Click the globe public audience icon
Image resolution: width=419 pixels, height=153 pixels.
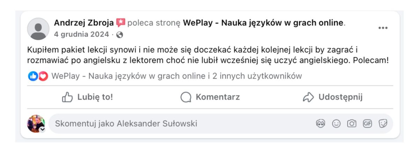[x=120, y=35]
